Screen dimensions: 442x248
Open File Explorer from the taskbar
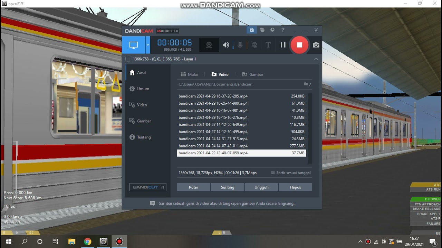coord(71,241)
